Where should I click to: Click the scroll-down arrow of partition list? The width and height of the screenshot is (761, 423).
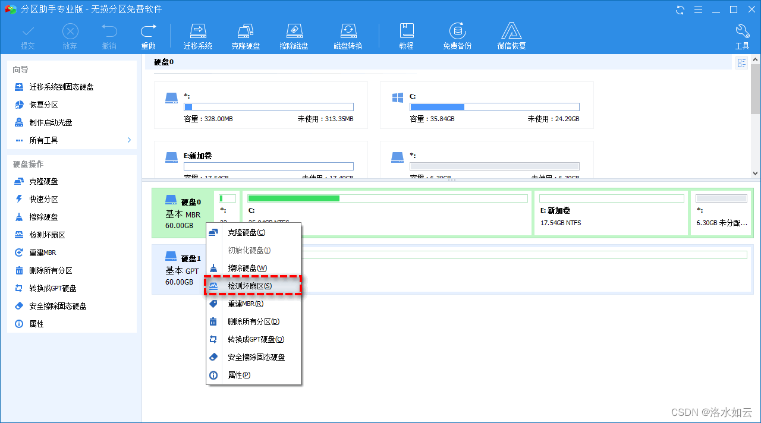pyautogui.click(x=756, y=173)
